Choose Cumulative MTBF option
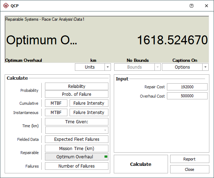Viewport: 214px width, 178px height. point(56,103)
